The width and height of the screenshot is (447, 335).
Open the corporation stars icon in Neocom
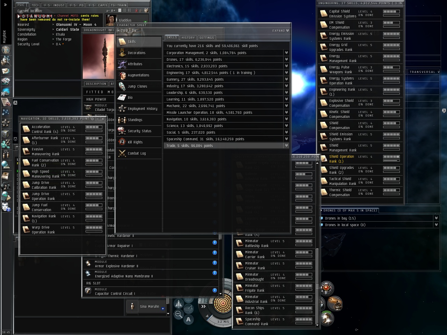[x=6, y=123]
